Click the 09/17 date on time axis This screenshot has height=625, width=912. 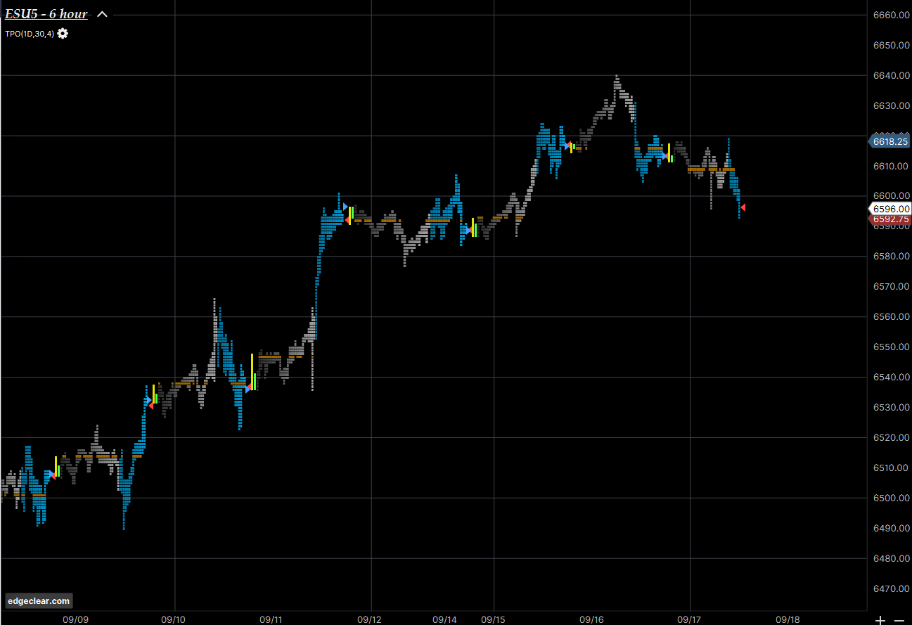pos(689,619)
